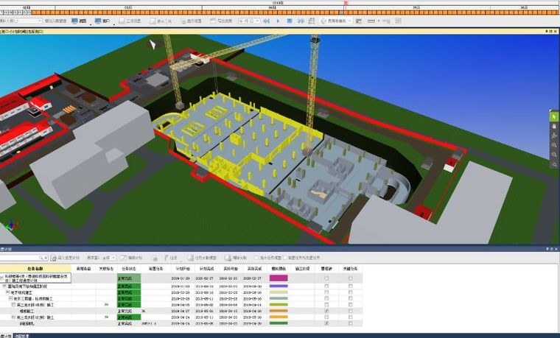Image resolution: width=560 pixels, height=338 pixels.
Task: Click the 编辑计划 edit plan button
Action: (131, 258)
